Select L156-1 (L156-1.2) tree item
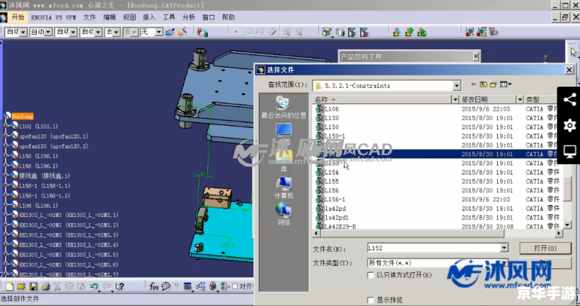 [x=45, y=196]
